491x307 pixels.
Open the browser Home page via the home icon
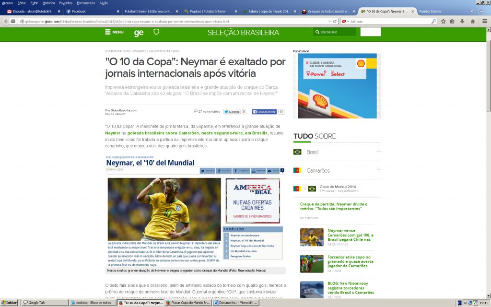pos(474,21)
